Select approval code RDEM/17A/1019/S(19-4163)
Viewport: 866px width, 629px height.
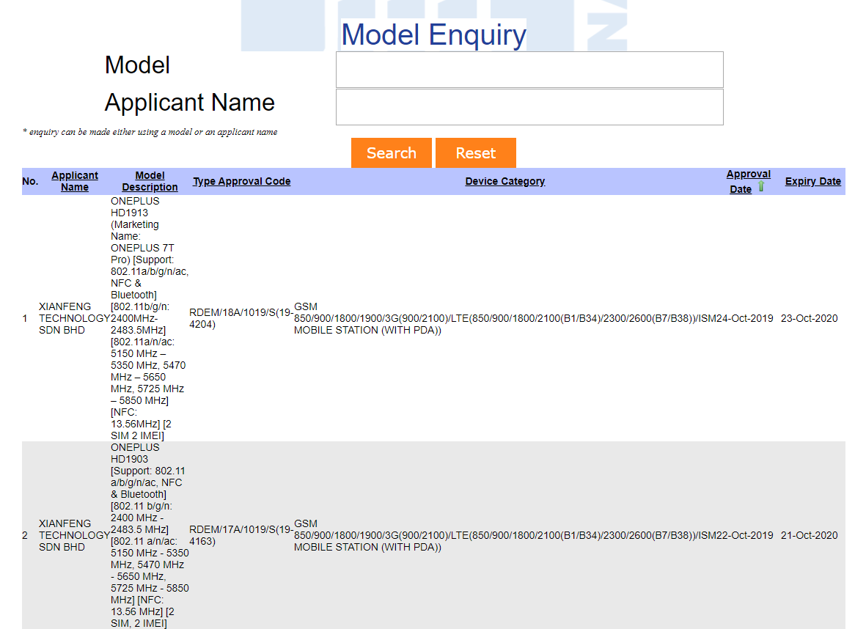coord(241,535)
